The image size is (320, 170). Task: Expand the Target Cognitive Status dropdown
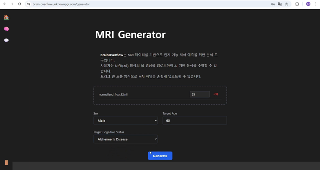pyautogui.click(x=126, y=139)
